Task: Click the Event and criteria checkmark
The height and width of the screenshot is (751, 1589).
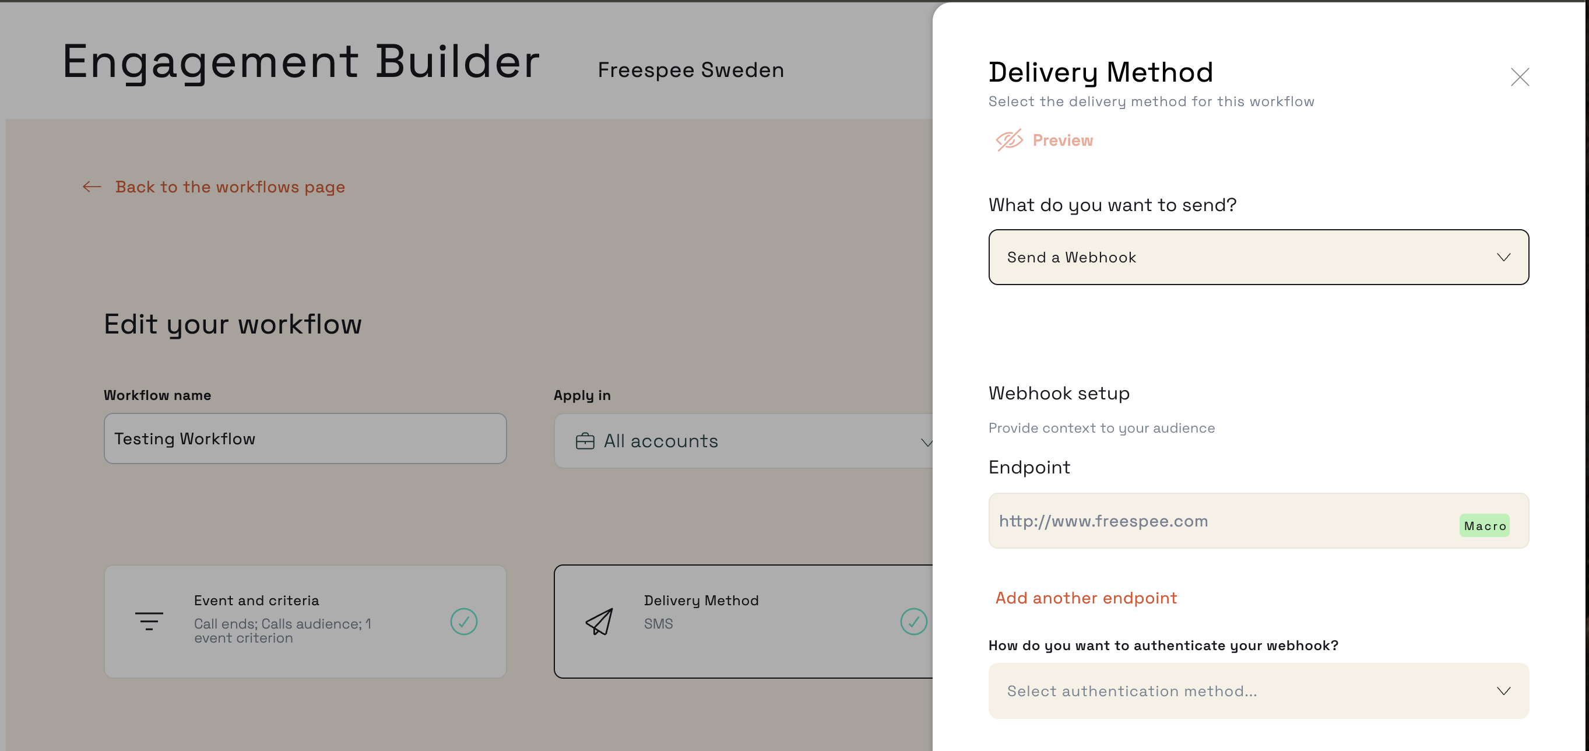Action: point(464,622)
